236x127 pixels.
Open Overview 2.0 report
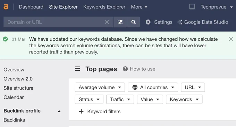(x=18, y=79)
